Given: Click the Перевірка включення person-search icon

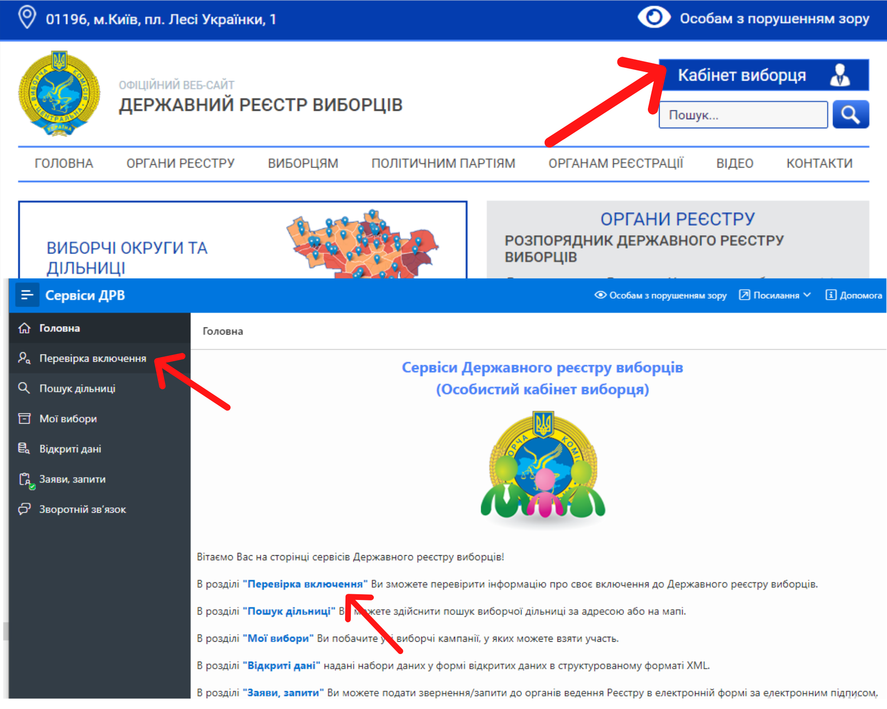Looking at the screenshot, I should point(24,358).
